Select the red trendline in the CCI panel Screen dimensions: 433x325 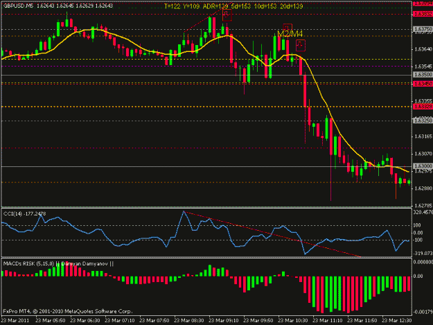tap(272, 234)
